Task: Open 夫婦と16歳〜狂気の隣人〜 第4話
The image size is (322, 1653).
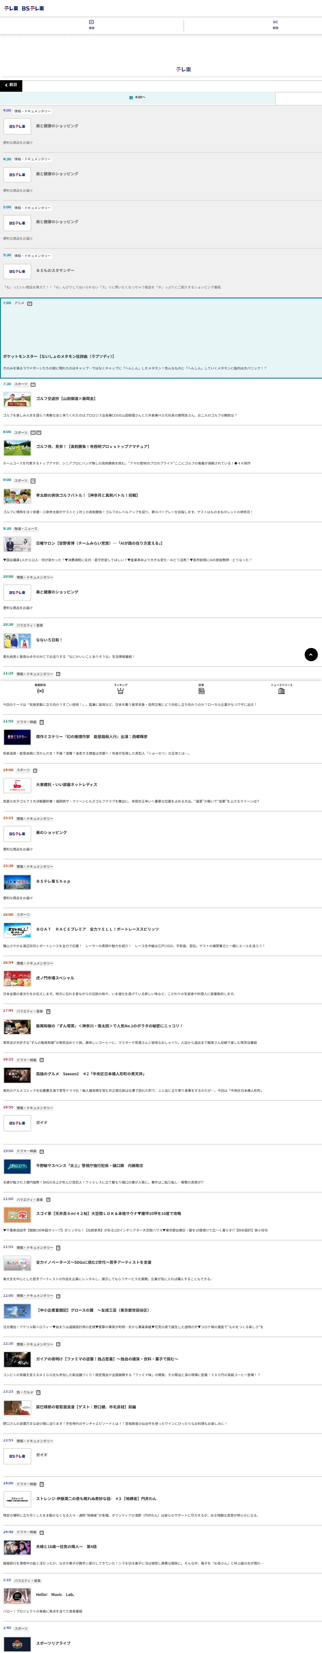Action: (x=66, y=1546)
